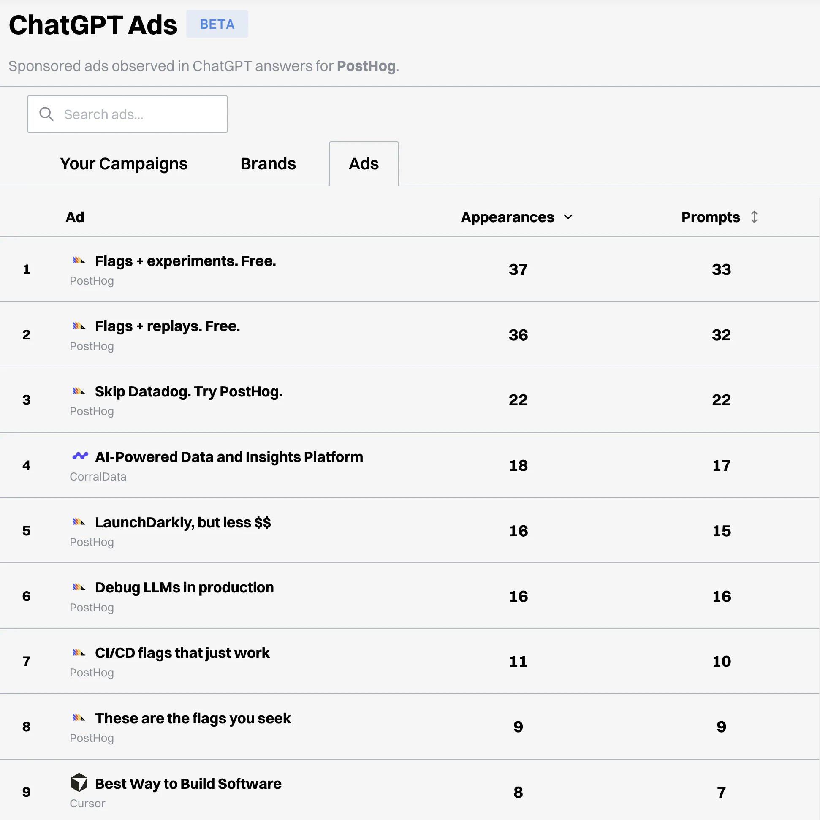Screen dimensions: 820x820
Task: Select the 'Flags + experiments. Free.' ad title
Action: [185, 261]
